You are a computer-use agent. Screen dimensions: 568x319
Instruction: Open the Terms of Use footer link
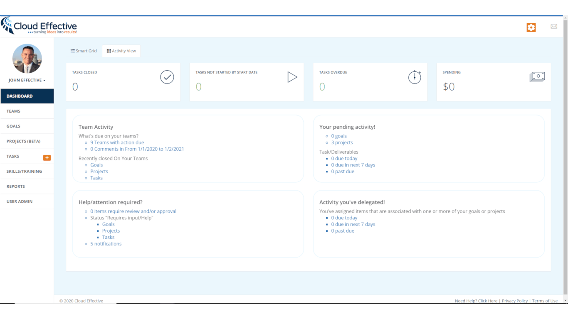click(545, 301)
